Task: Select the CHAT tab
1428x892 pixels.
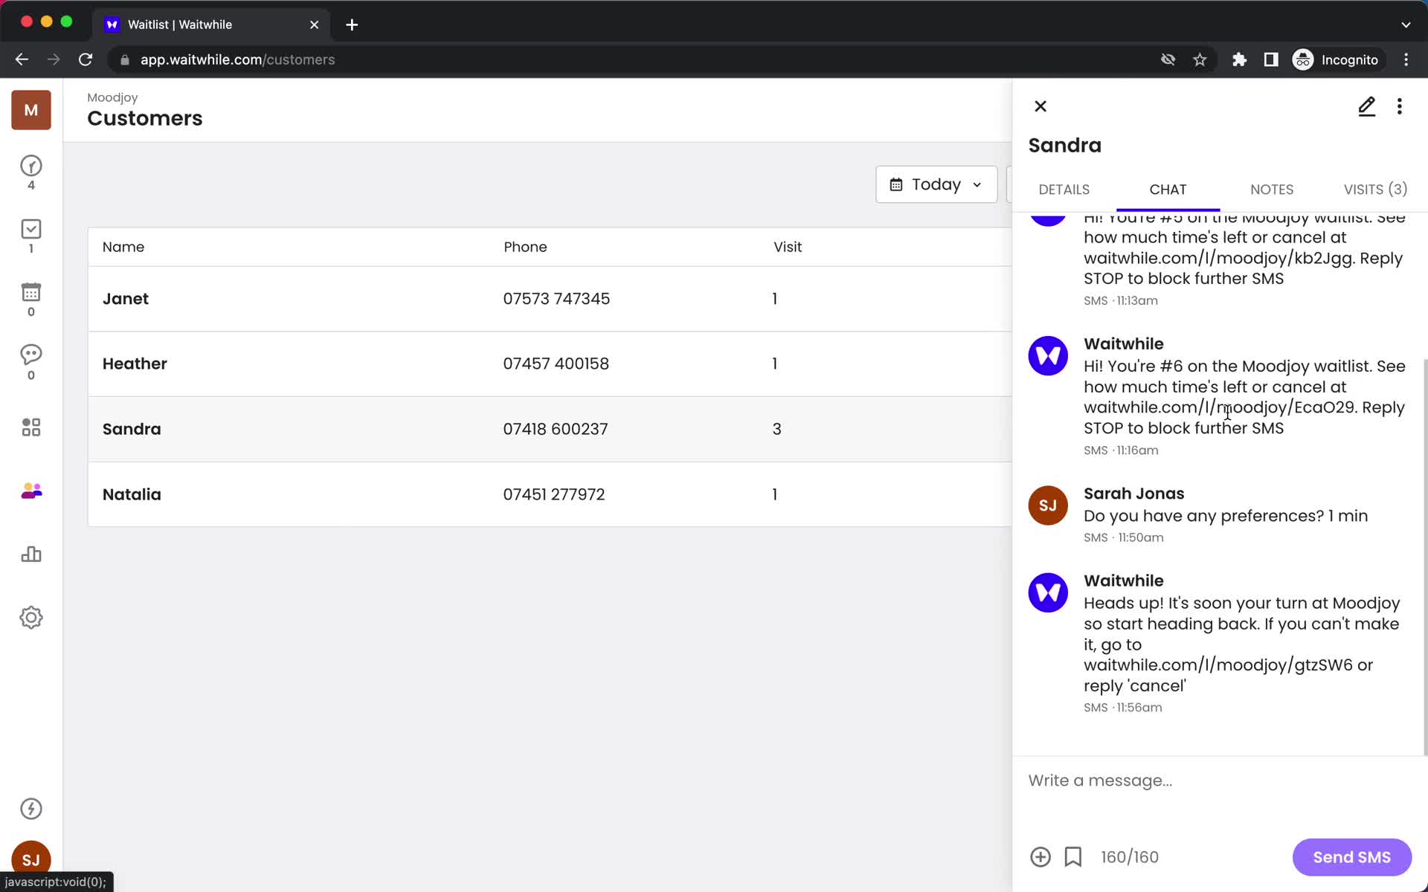Action: [1168, 190]
